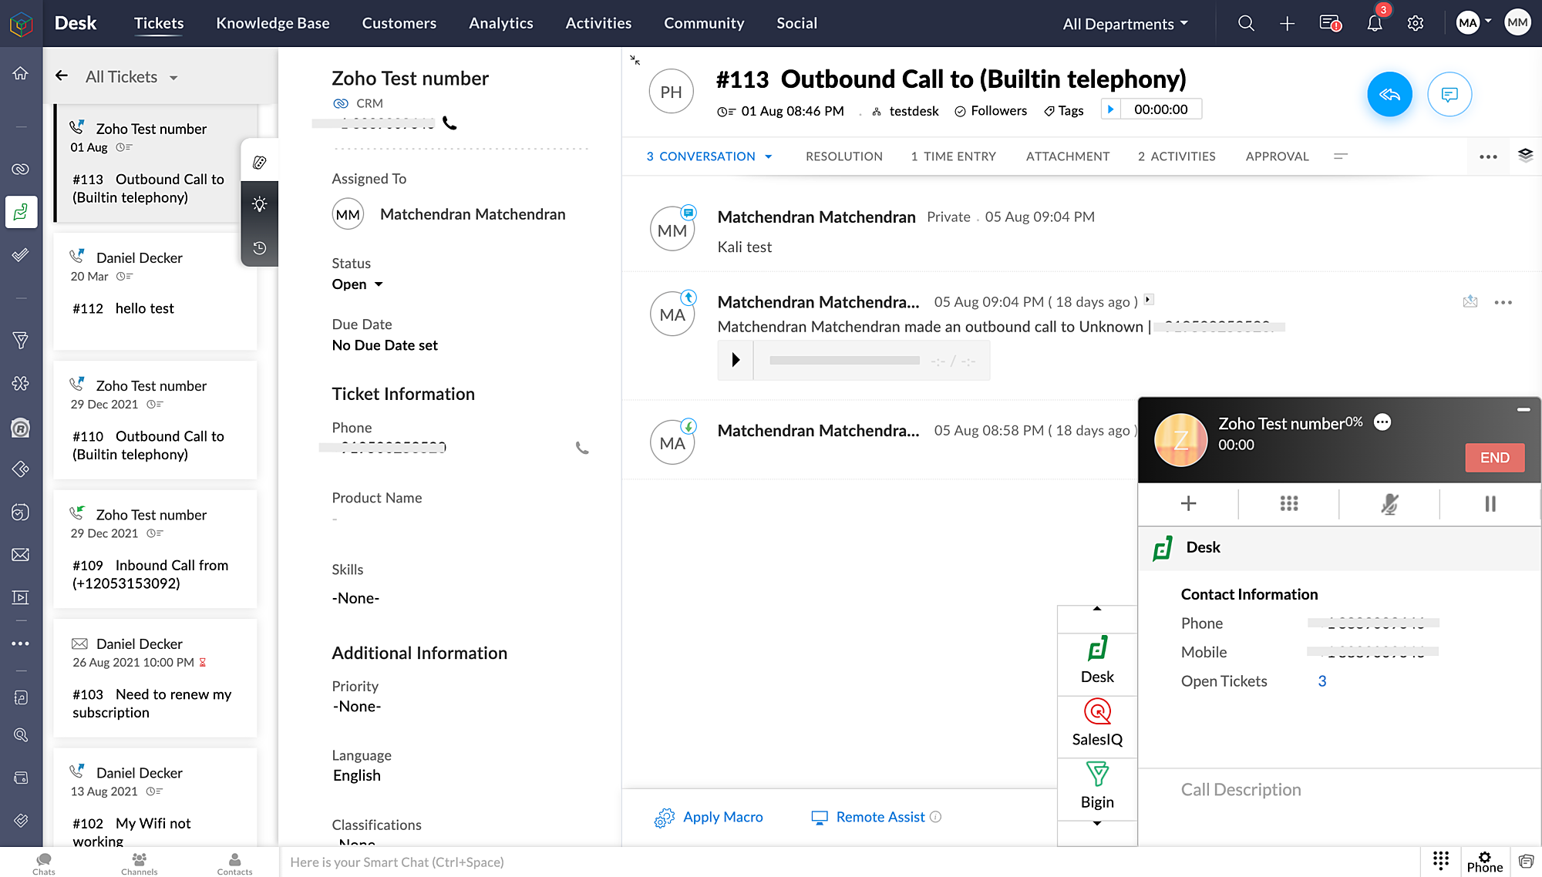Image resolution: width=1542 pixels, height=877 pixels.
Task: Call the contact via phone icon under CRM
Action: 449,123
